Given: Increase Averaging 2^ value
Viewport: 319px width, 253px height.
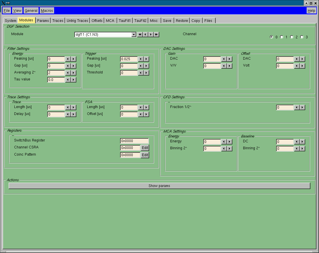Looking at the screenshot, I should [x=73, y=73].
